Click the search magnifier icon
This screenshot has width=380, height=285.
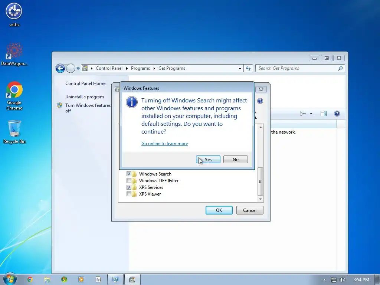pyautogui.click(x=340, y=68)
